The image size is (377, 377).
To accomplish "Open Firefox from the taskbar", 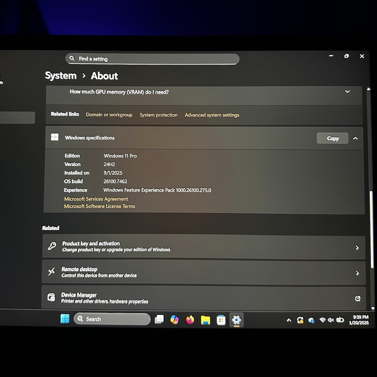I will click(x=190, y=320).
